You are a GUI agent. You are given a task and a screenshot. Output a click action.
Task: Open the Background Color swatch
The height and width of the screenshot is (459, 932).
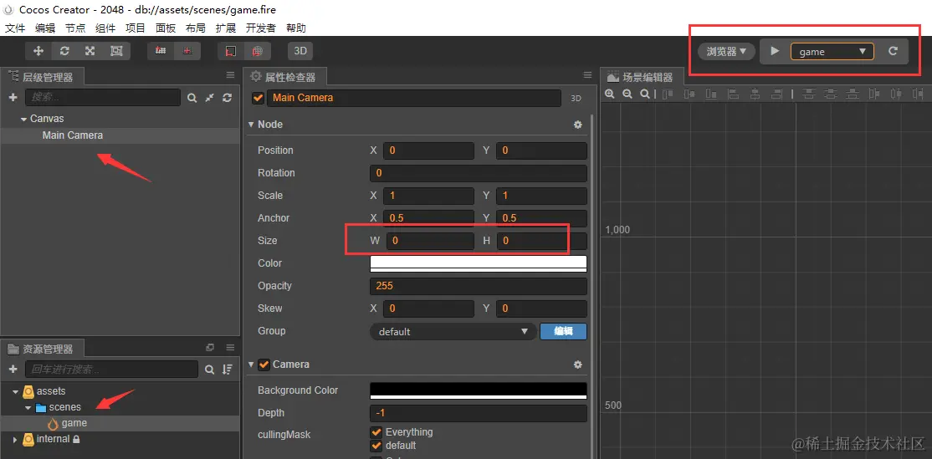pos(479,390)
